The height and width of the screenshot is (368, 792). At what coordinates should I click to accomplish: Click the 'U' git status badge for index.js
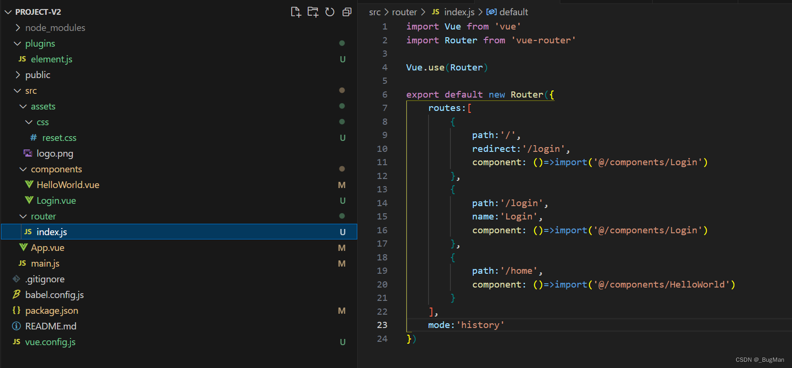coord(342,232)
